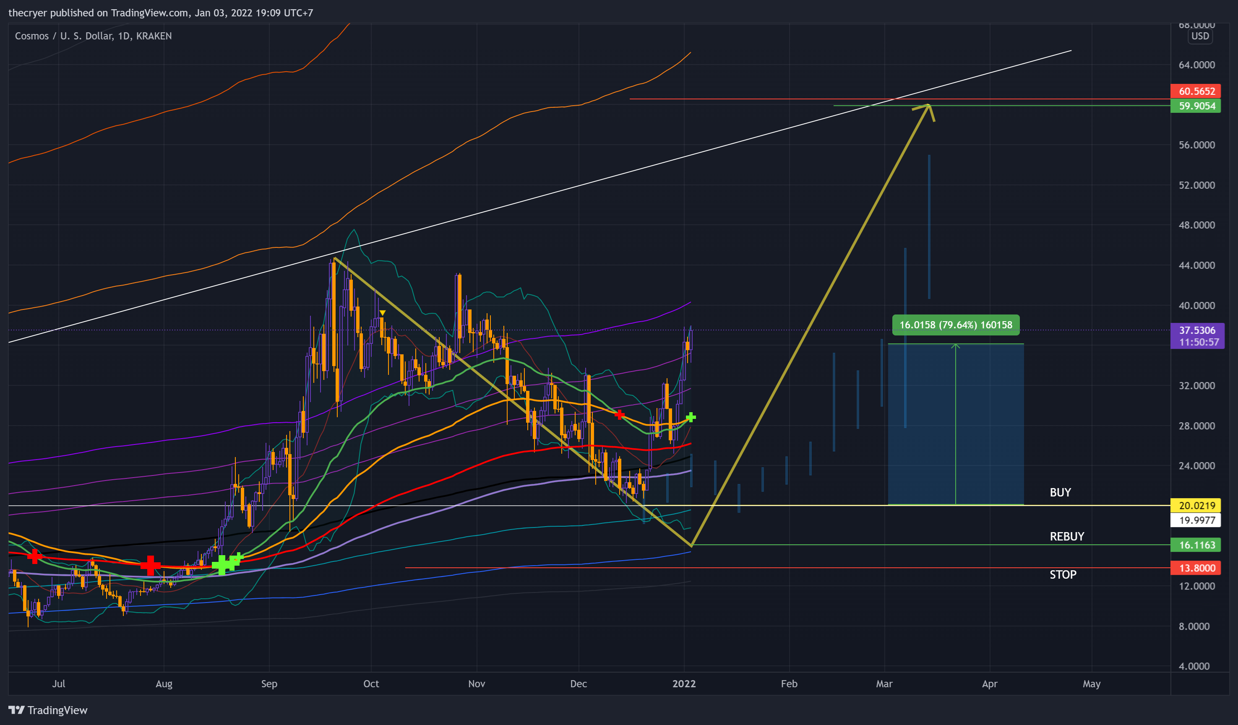The height and width of the screenshot is (725, 1238).
Task: Click the 8.0000 price axis value
Action: click(1194, 626)
